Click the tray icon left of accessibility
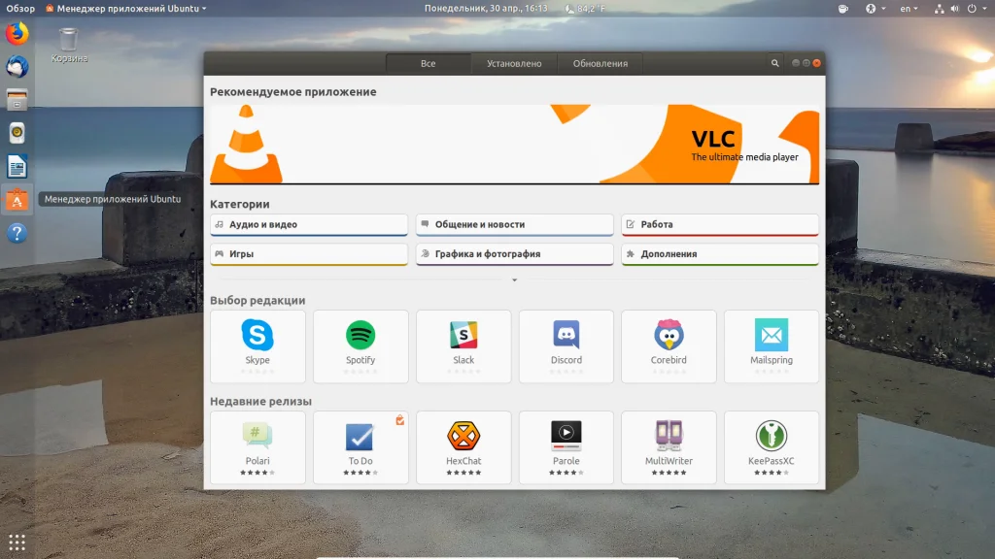The image size is (995, 559). [x=842, y=9]
